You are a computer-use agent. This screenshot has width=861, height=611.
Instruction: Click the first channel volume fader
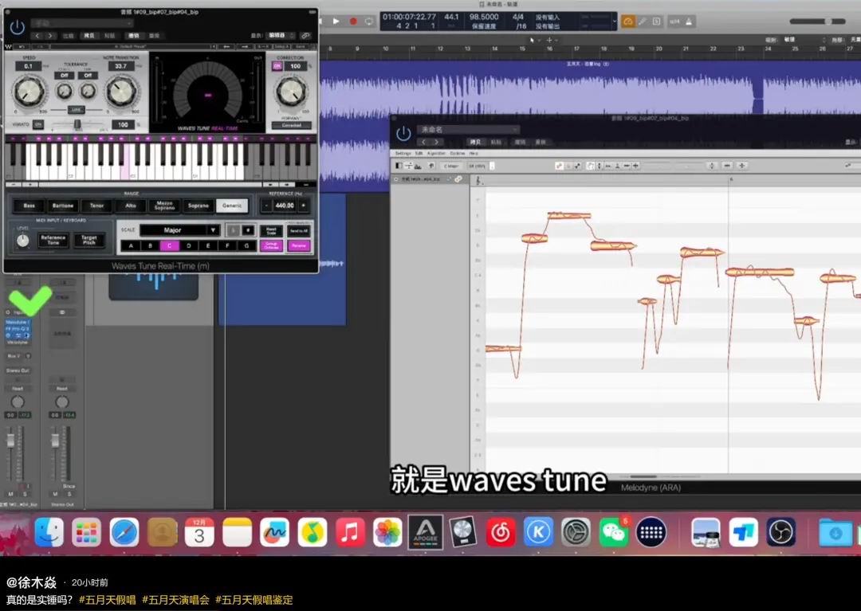point(11,441)
